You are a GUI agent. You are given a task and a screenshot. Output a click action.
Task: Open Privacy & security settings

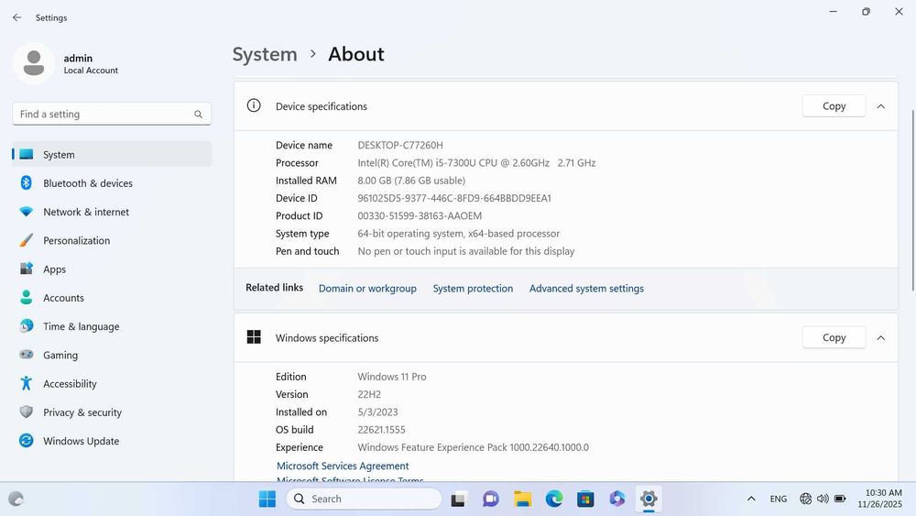(x=112, y=412)
